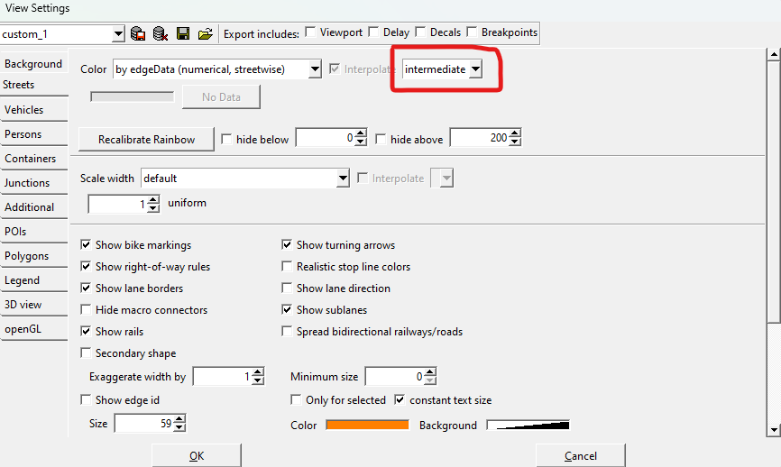Screen dimensions: 781x467
Task: Open the Scale width dropdown
Action: point(343,179)
